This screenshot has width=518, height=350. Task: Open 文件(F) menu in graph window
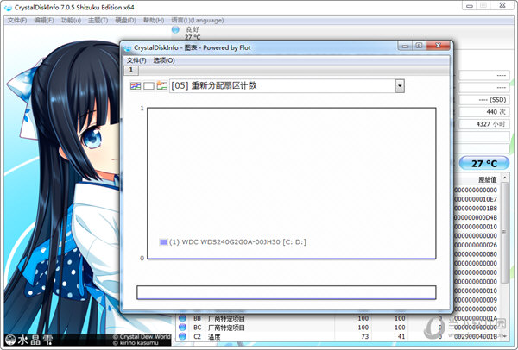(x=136, y=60)
